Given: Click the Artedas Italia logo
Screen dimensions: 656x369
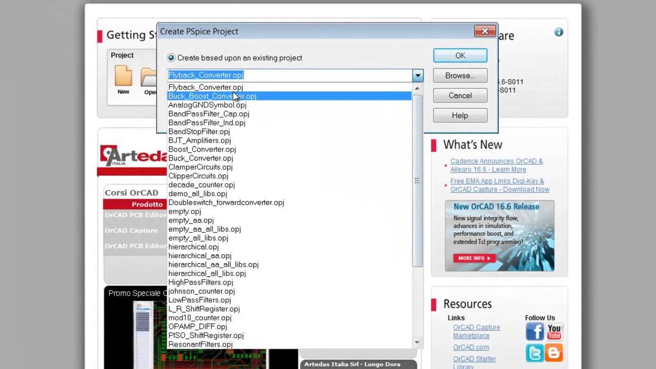Looking at the screenshot, I should tap(132, 156).
